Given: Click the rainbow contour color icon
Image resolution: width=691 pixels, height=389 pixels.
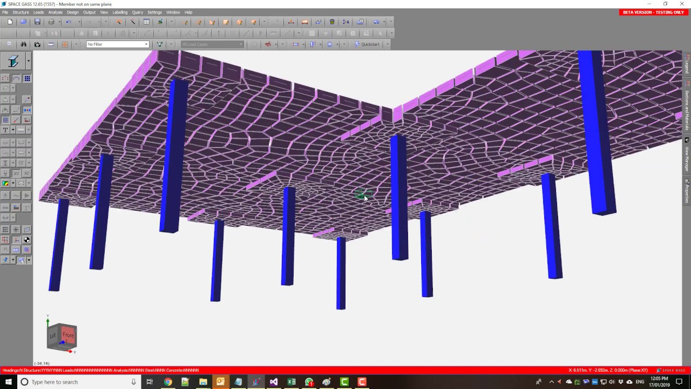Looking at the screenshot, I should pos(5,183).
